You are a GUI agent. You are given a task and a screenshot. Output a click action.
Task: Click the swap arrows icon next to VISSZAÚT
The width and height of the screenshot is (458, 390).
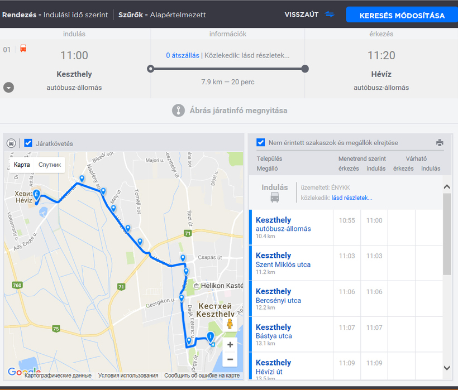click(330, 15)
